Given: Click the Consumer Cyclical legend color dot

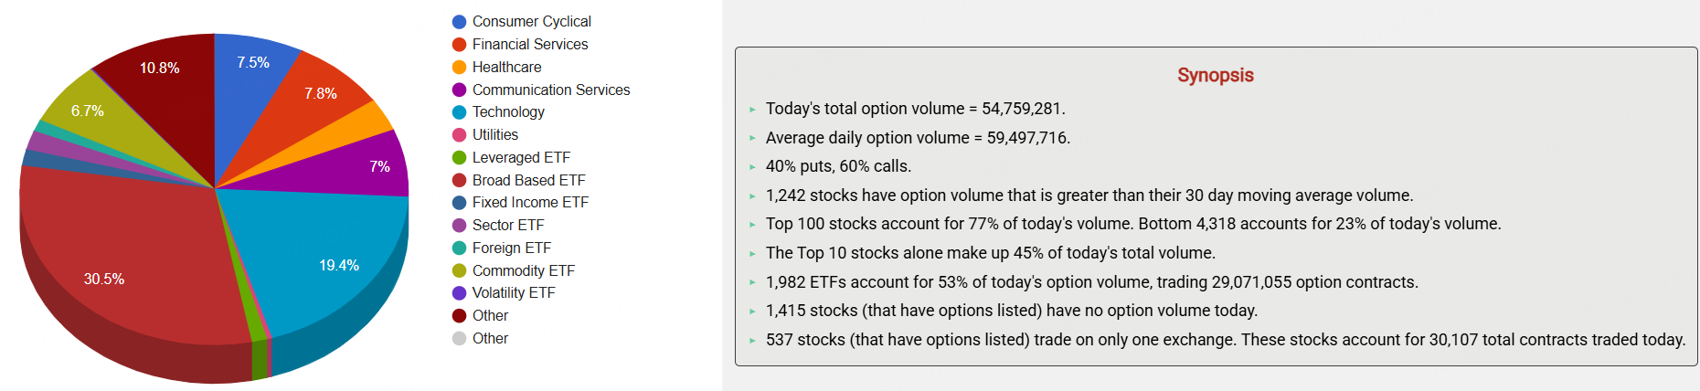Looking at the screenshot, I should coord(460,21).
